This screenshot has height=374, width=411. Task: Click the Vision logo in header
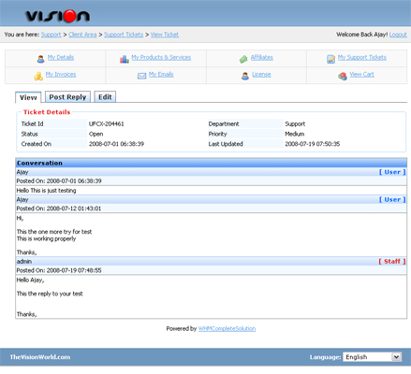[x=57, y=16]
